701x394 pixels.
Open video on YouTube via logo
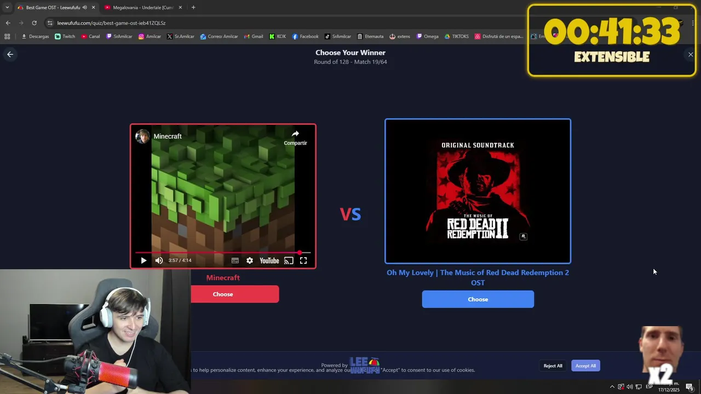[x=269, y=260]
